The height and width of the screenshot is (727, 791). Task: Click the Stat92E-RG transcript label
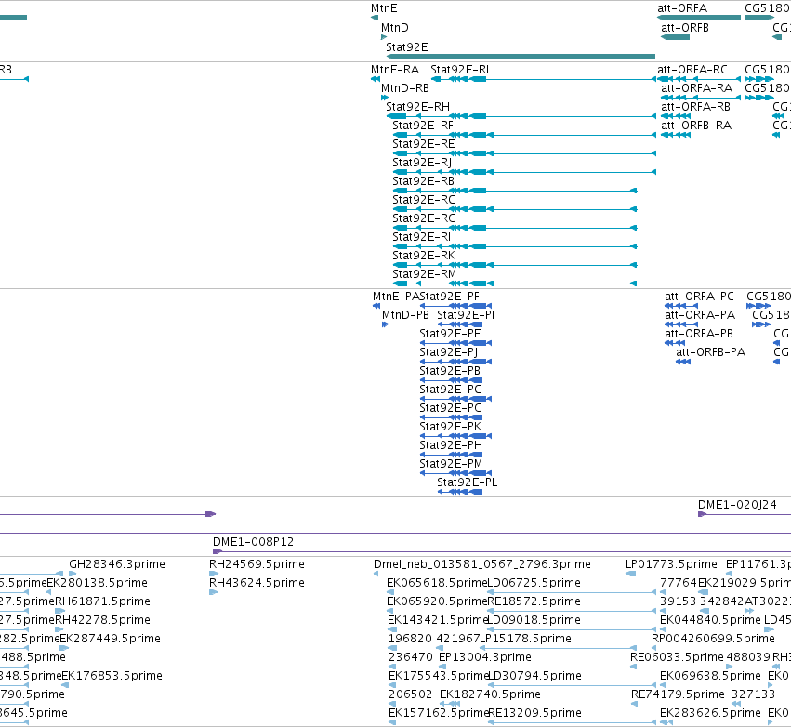[424, 218]
